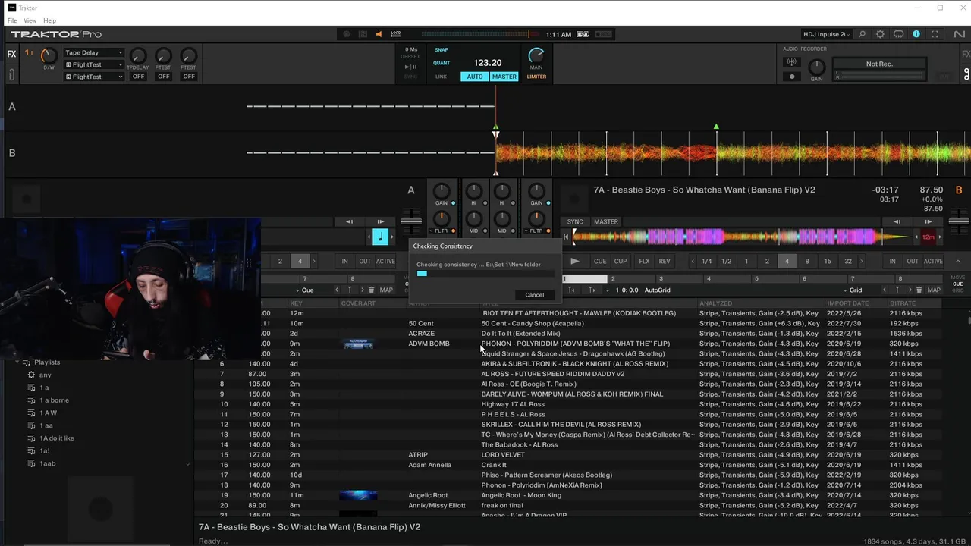Increase the Deck B loop size with right arrow
971x546 pixels.
(x=860, y=261)
